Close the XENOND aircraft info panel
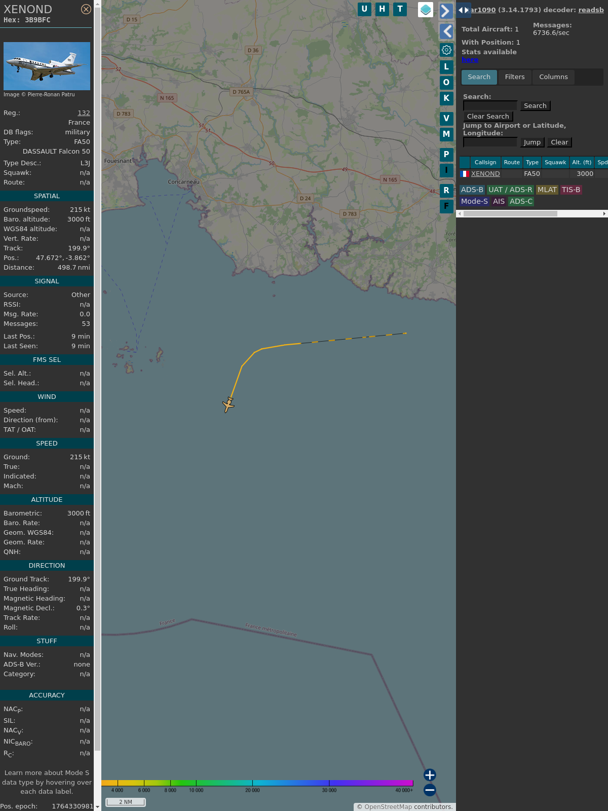The image size is (608, 811). point(86,9)
